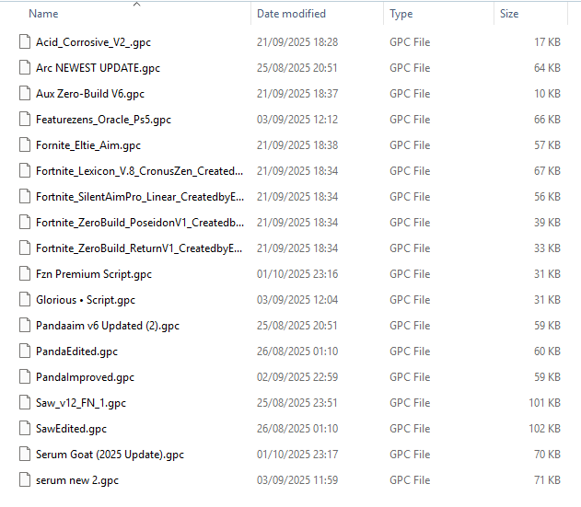Click the 70 KB size value
The width and height of the screenshot is (581, 507).
547,454
